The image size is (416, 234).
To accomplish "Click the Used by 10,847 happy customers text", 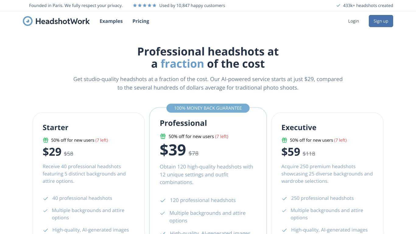I will (192, 5).
